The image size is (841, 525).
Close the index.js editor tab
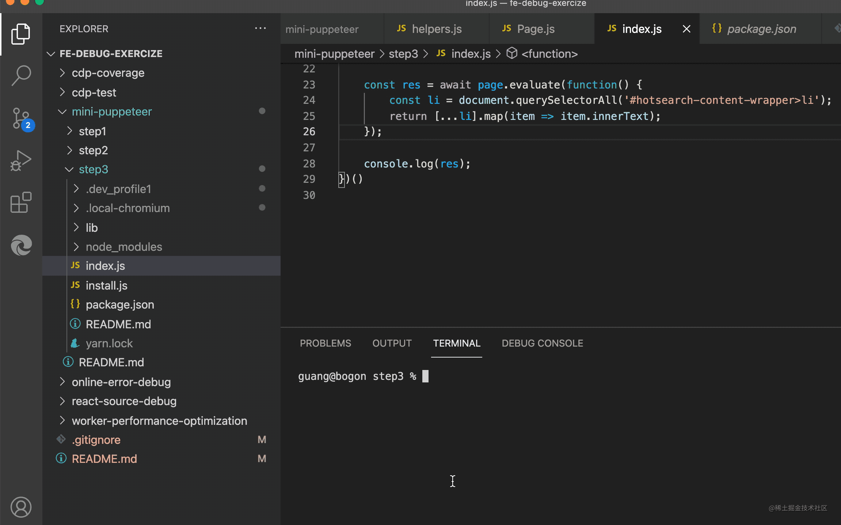[686, 29]
